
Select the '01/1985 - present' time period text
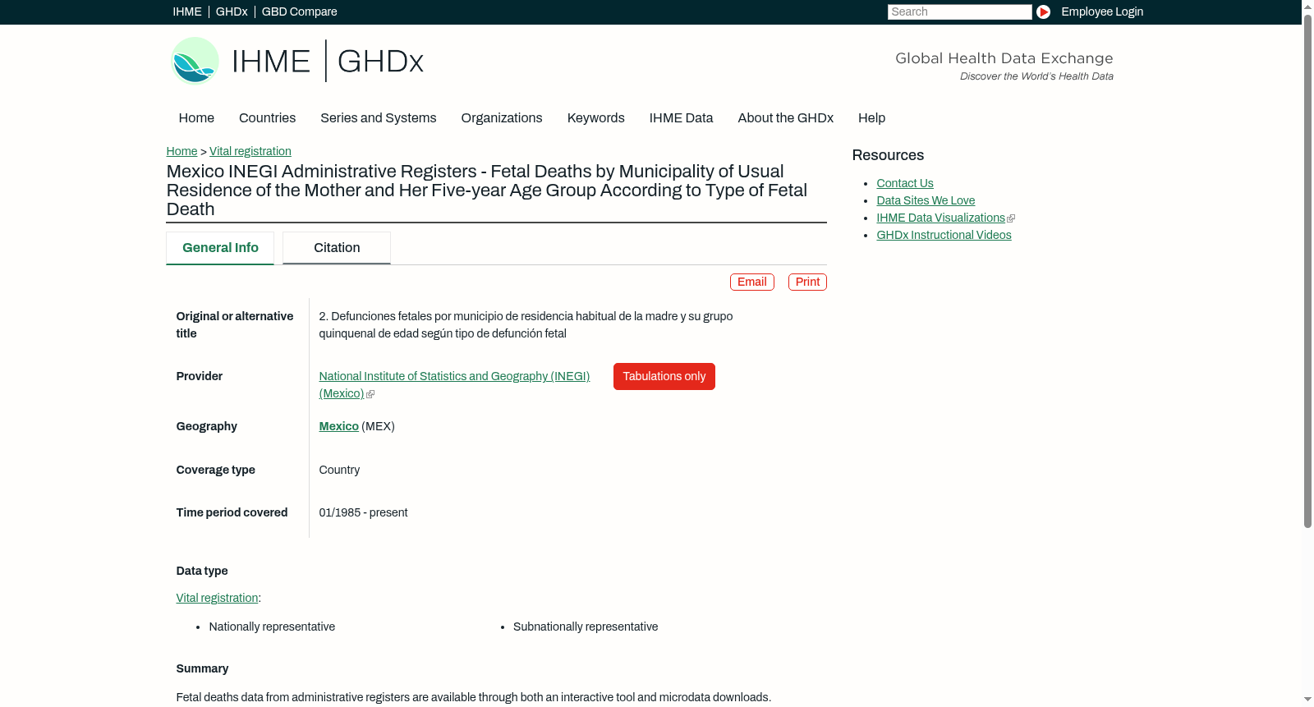[x=363, y=512]
